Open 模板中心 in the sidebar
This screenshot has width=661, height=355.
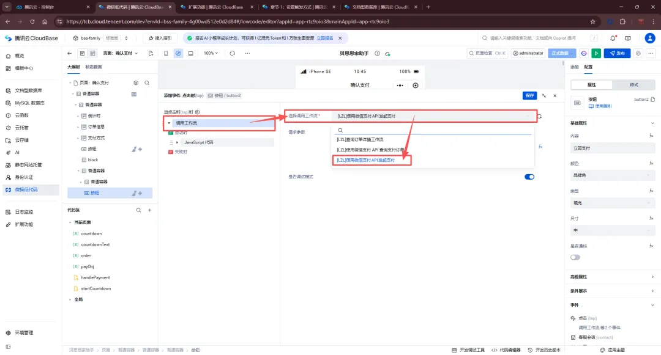coord(24,68)
